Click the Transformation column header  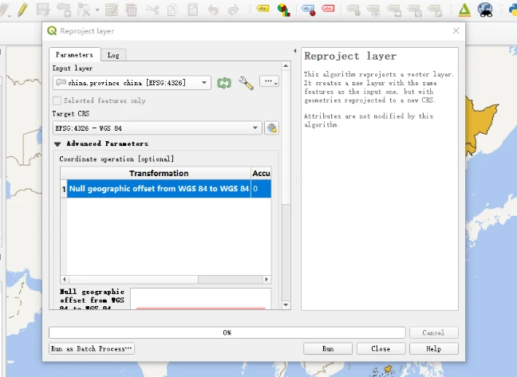(159, 173)
